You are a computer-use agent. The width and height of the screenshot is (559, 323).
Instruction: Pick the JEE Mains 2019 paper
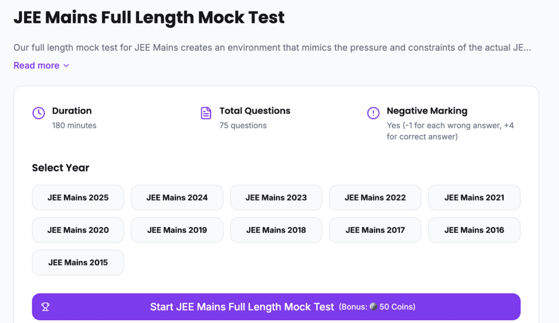pos(177,230)
